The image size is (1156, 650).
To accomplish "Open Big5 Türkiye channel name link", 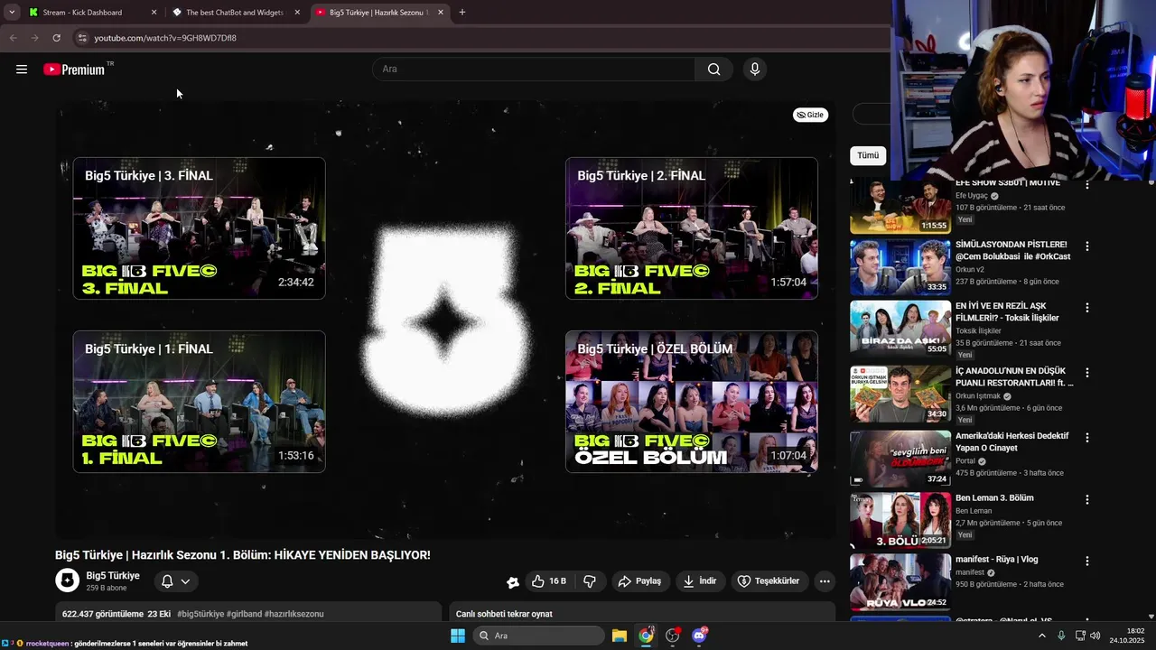I will (x=113, y=576).
